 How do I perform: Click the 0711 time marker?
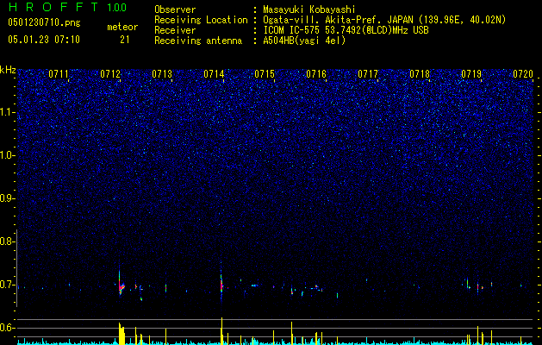[x=59, y=73]
